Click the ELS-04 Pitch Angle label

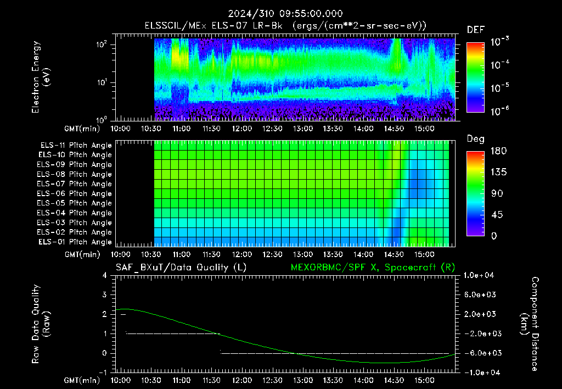pyautogui.click(x=74, y=213)
